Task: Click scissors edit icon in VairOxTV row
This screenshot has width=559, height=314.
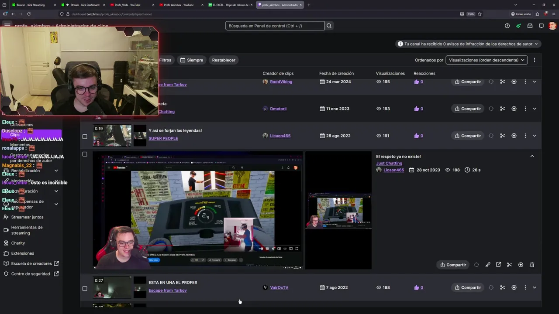Action: (502, 287)
